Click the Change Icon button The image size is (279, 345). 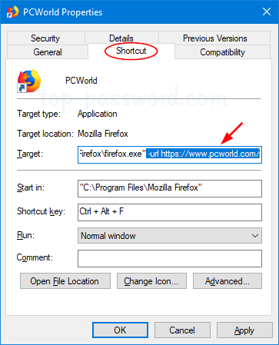(x=151, y=281)
